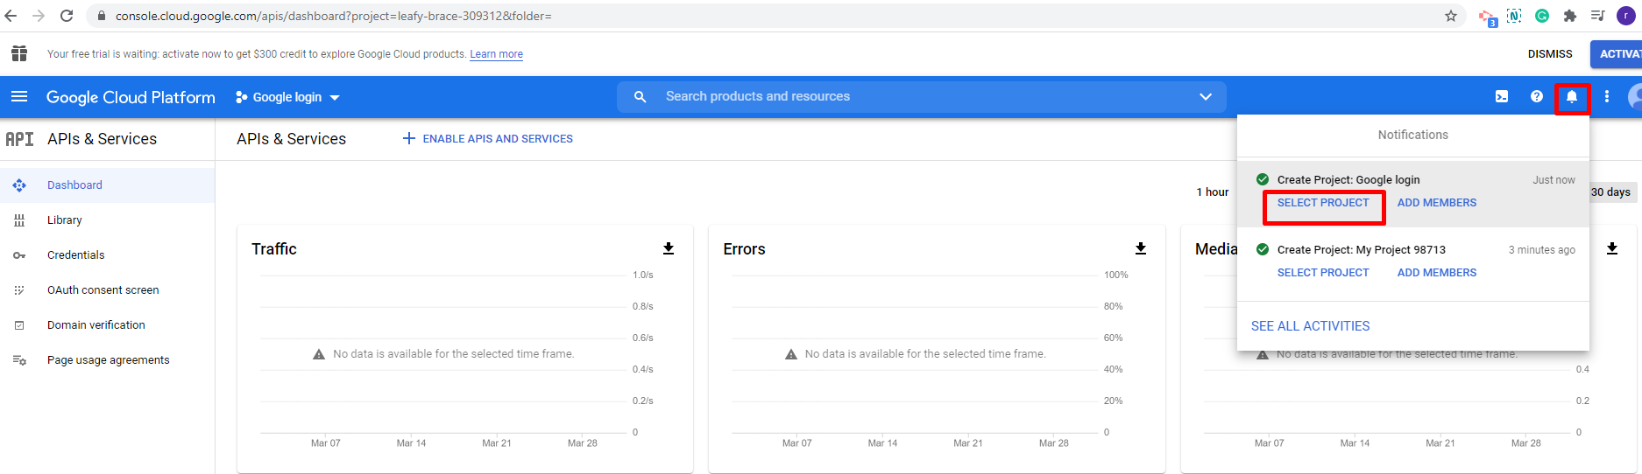Click the Errors chart title
The width and height of the screenshot is (1642, 474).
[x=744, y=249]
